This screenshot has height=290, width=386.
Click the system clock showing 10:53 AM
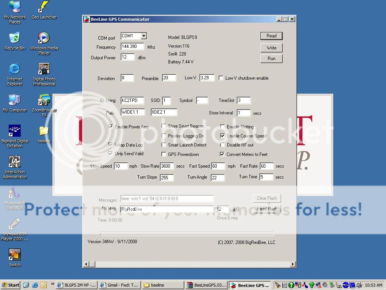[x=374, y=285]
